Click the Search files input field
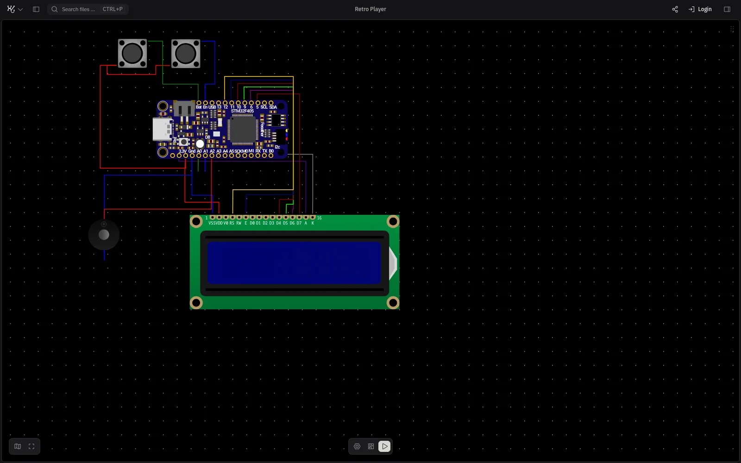741x463 pixels. pyautogui.click(x=88, y=9)
